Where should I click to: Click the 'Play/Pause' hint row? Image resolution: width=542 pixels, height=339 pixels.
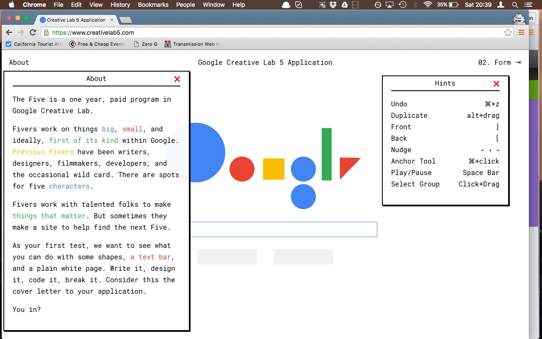[x=445, y=172]
